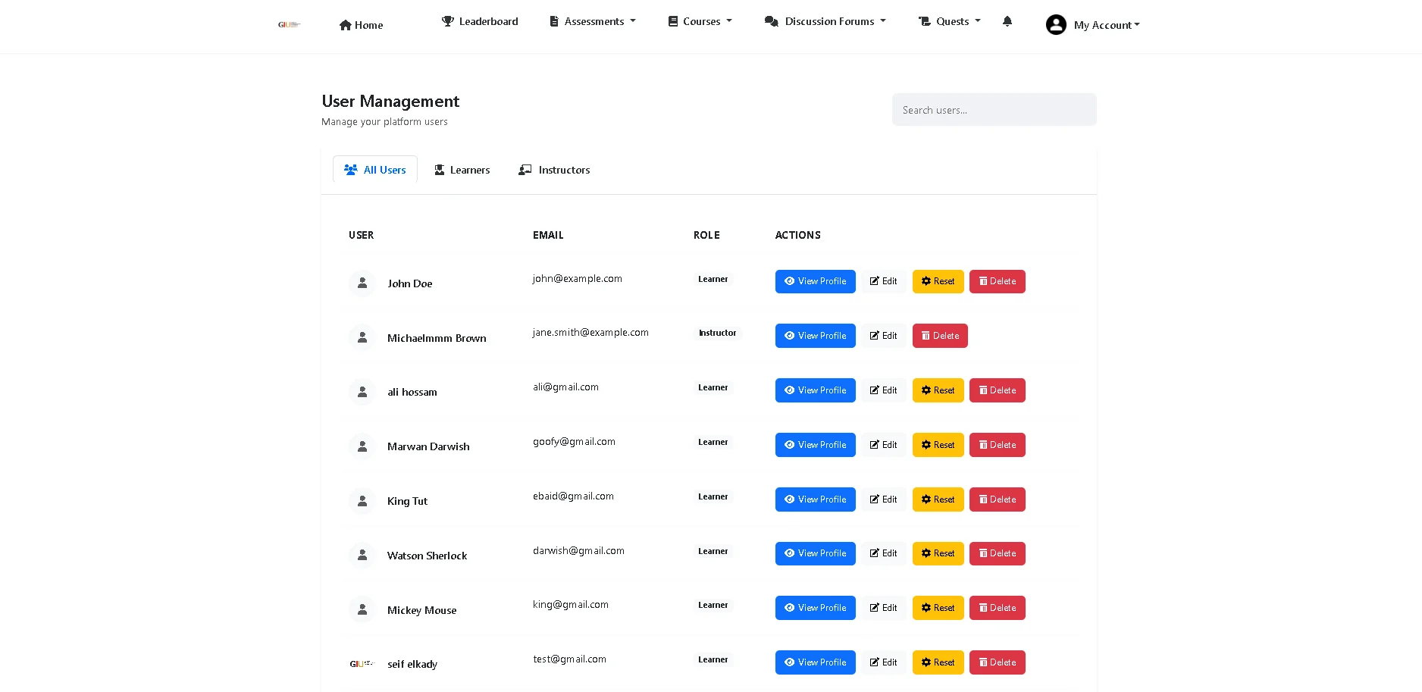Click John Doe's user avatar icon
Image resolution: width=1422 pixels, height=692 pixels.
362,283
